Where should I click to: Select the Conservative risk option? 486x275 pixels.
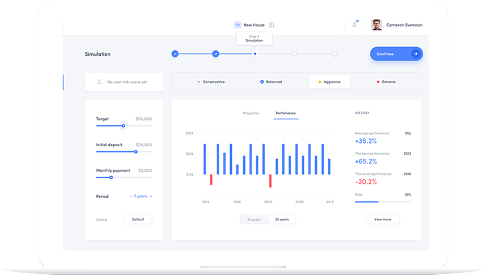click(x=211, y=82)
